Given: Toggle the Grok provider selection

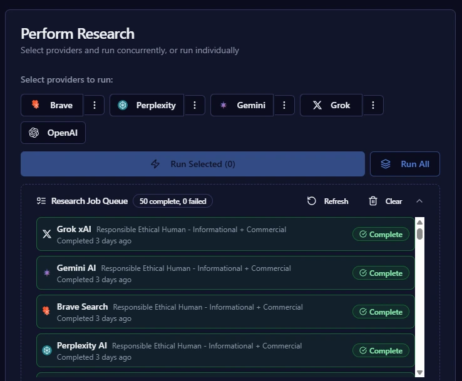Looking at the screenshot, I should tap(331, 105).
